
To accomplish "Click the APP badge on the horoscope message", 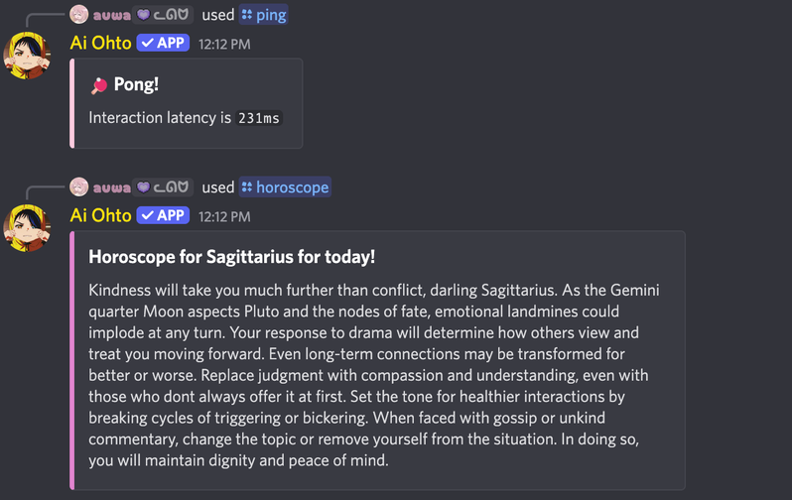I will coord(163,215).
